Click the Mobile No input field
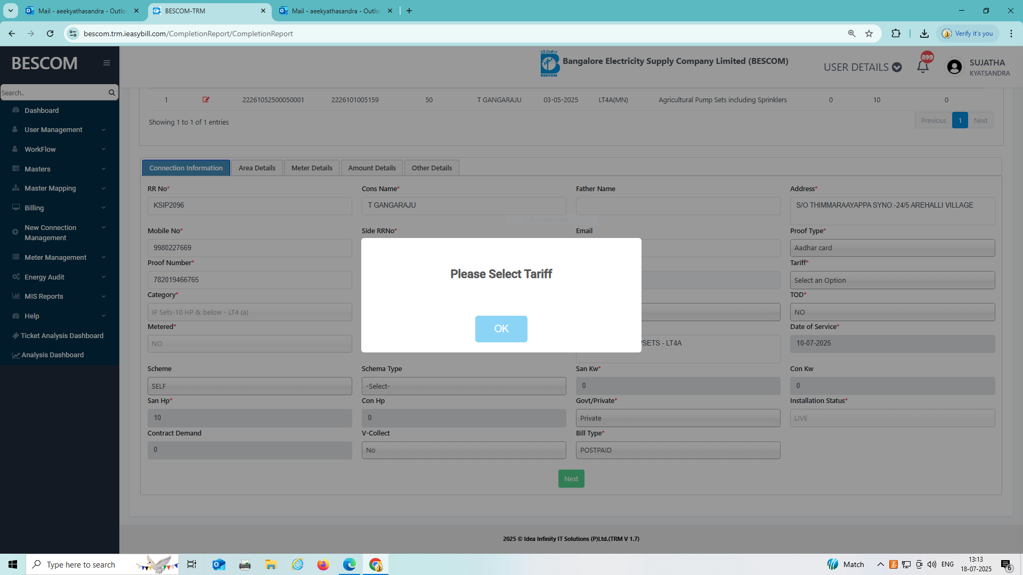The height and width of the screenshot is (575, 1023). 250,248
